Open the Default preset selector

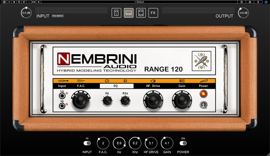pos(139,2)
